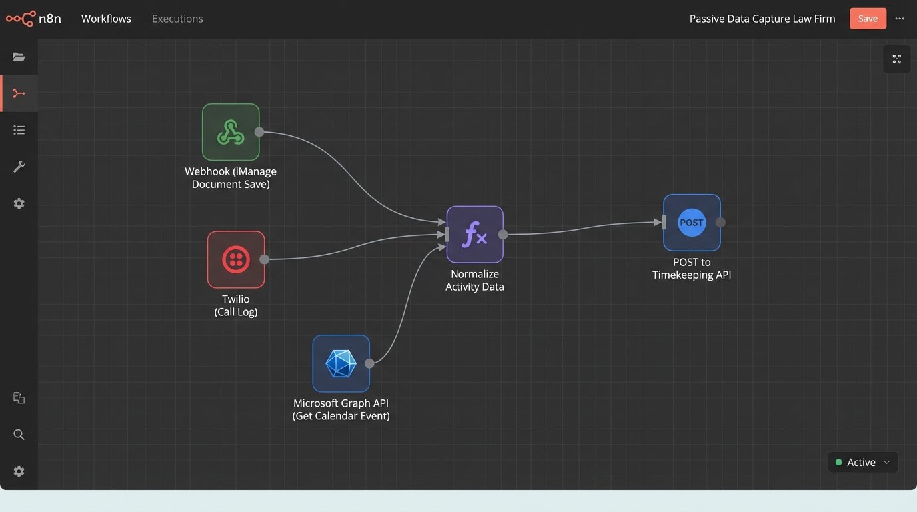Expand the Active status dropdown chevron

pyautogui.click(x=886, y=462)
